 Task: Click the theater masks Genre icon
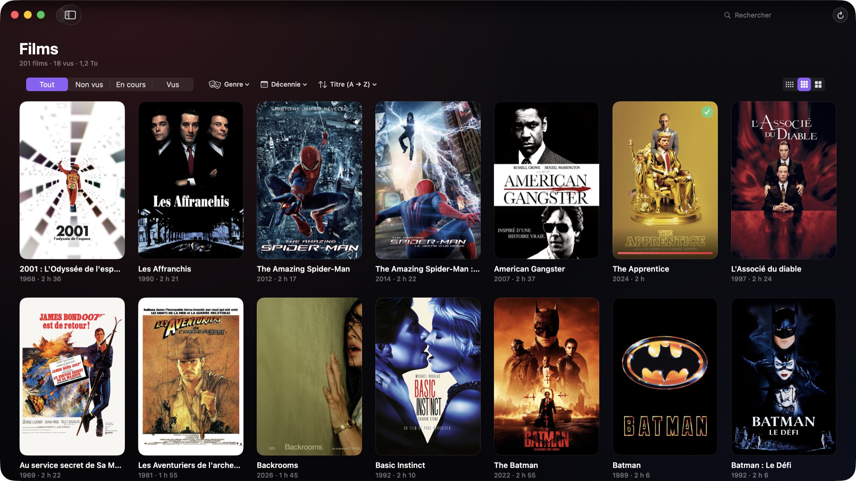(215, 85)
